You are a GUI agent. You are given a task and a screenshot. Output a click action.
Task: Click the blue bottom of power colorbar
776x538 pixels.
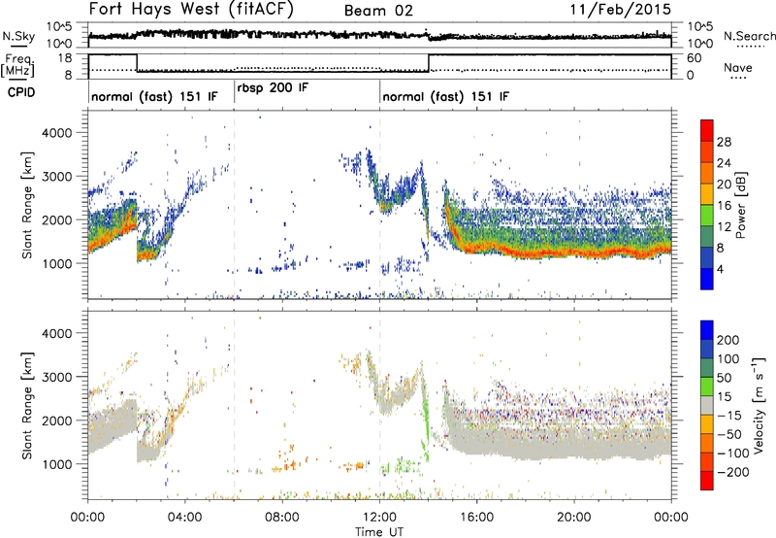(x=707, y=279)
